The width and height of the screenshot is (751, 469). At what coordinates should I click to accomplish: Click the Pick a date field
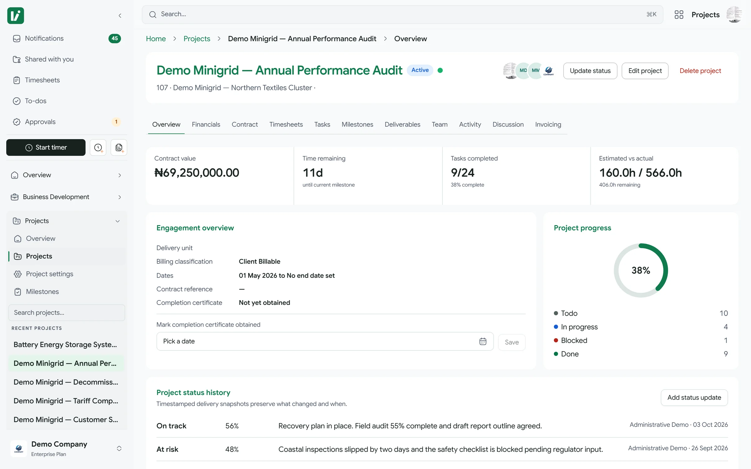(x=325, y=341)
